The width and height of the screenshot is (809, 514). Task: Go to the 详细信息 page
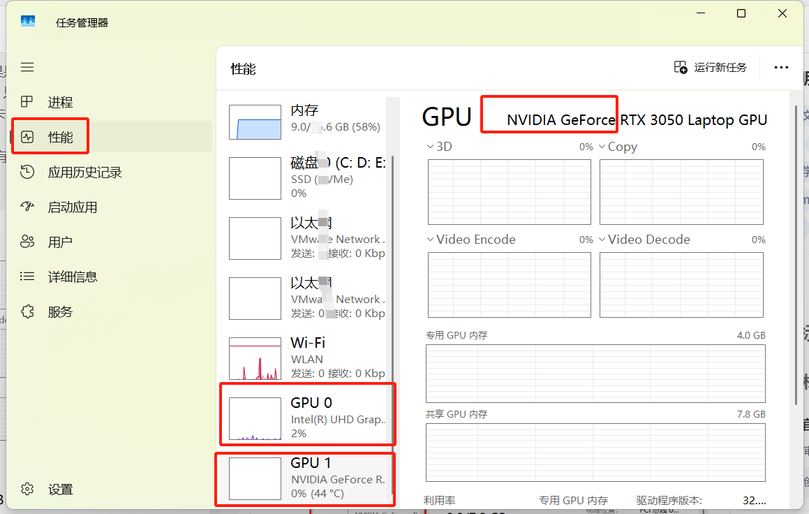tap(111, 277)
